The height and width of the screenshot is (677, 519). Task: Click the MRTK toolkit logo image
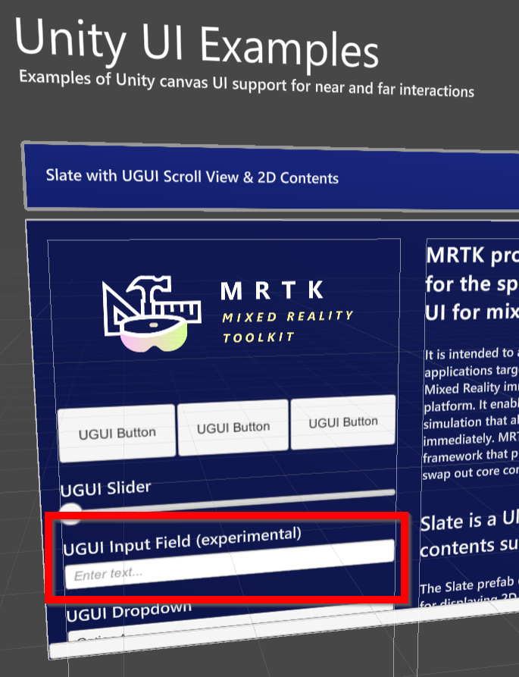pos(152,313)
